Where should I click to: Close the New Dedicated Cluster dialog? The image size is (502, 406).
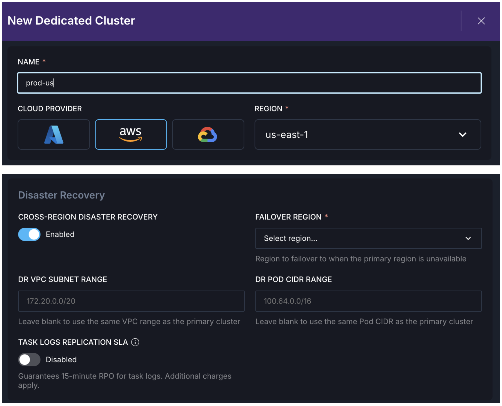(481, 21)
